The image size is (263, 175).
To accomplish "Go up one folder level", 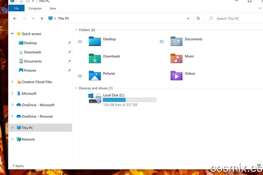I will pos(42,19).
